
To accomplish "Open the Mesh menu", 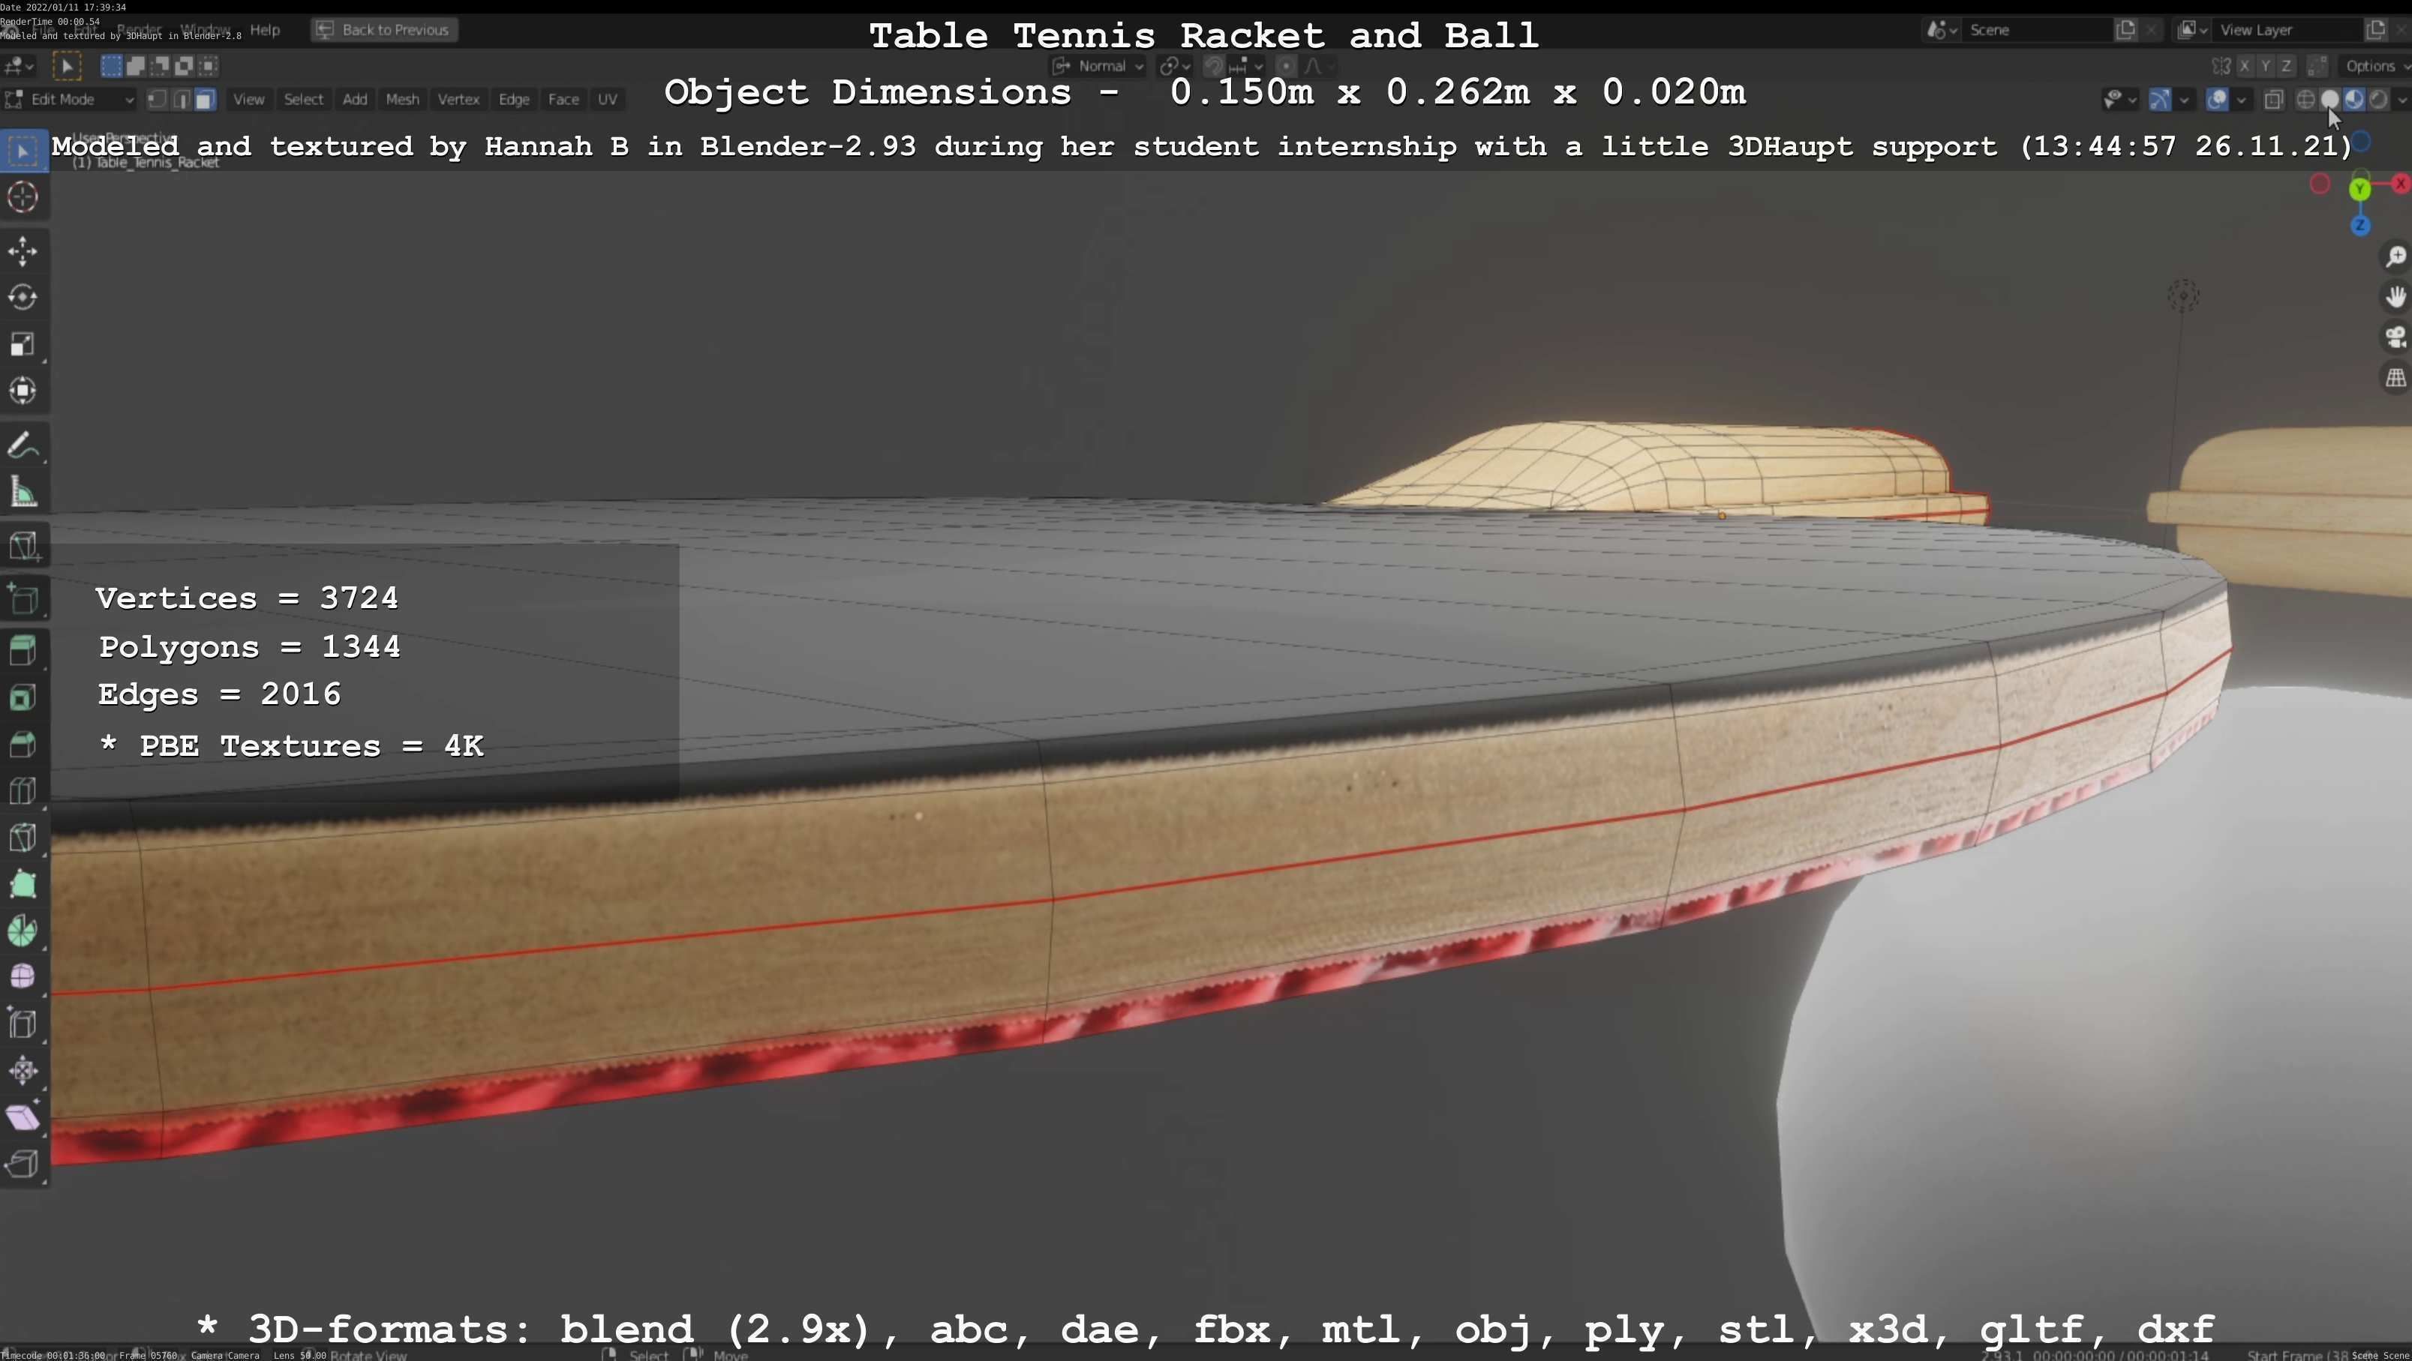I will pos(403,99).
